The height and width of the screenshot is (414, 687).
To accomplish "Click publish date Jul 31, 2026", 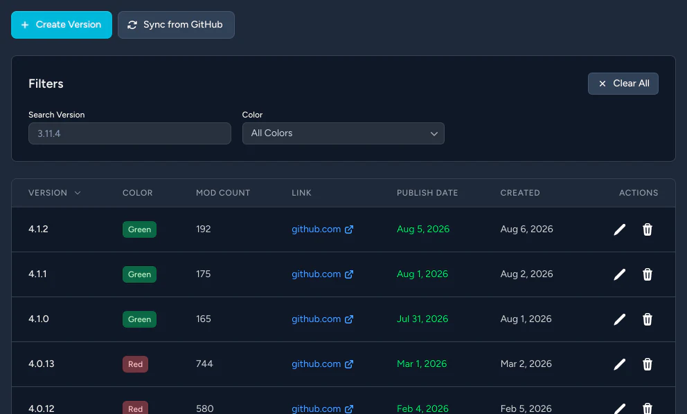I will point(422,319).
